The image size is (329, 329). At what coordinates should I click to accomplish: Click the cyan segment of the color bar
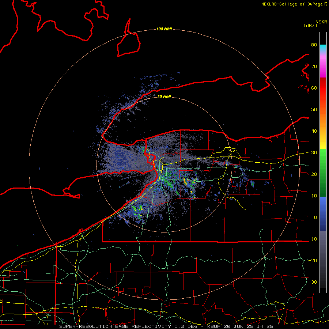tap(323, 48)
